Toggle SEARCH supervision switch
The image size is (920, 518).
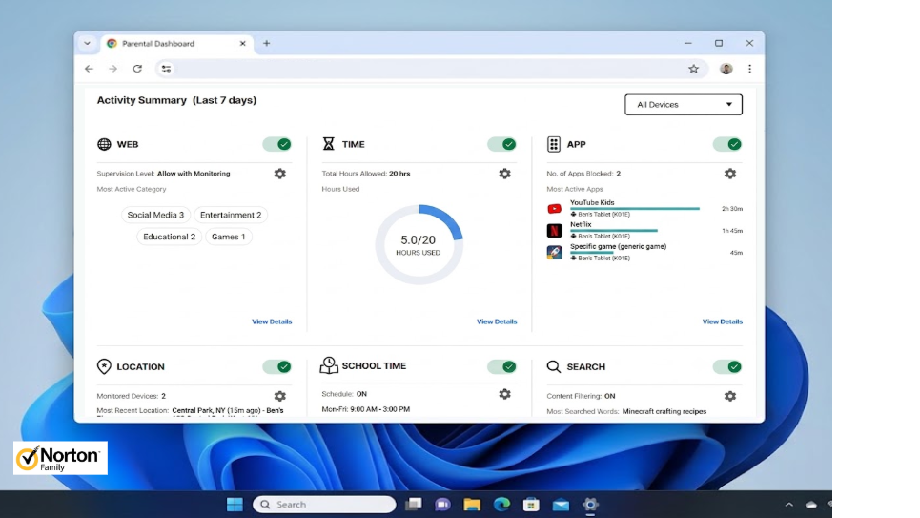pyautogui.click(x=727, y=366)
